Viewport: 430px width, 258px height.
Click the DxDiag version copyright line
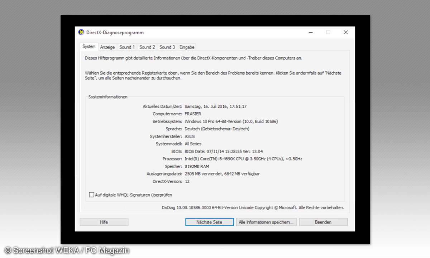click(x=253, y=207)
